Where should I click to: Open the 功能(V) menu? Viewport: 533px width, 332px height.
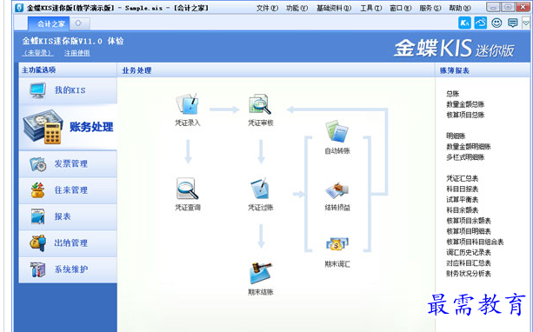(296, 8)
